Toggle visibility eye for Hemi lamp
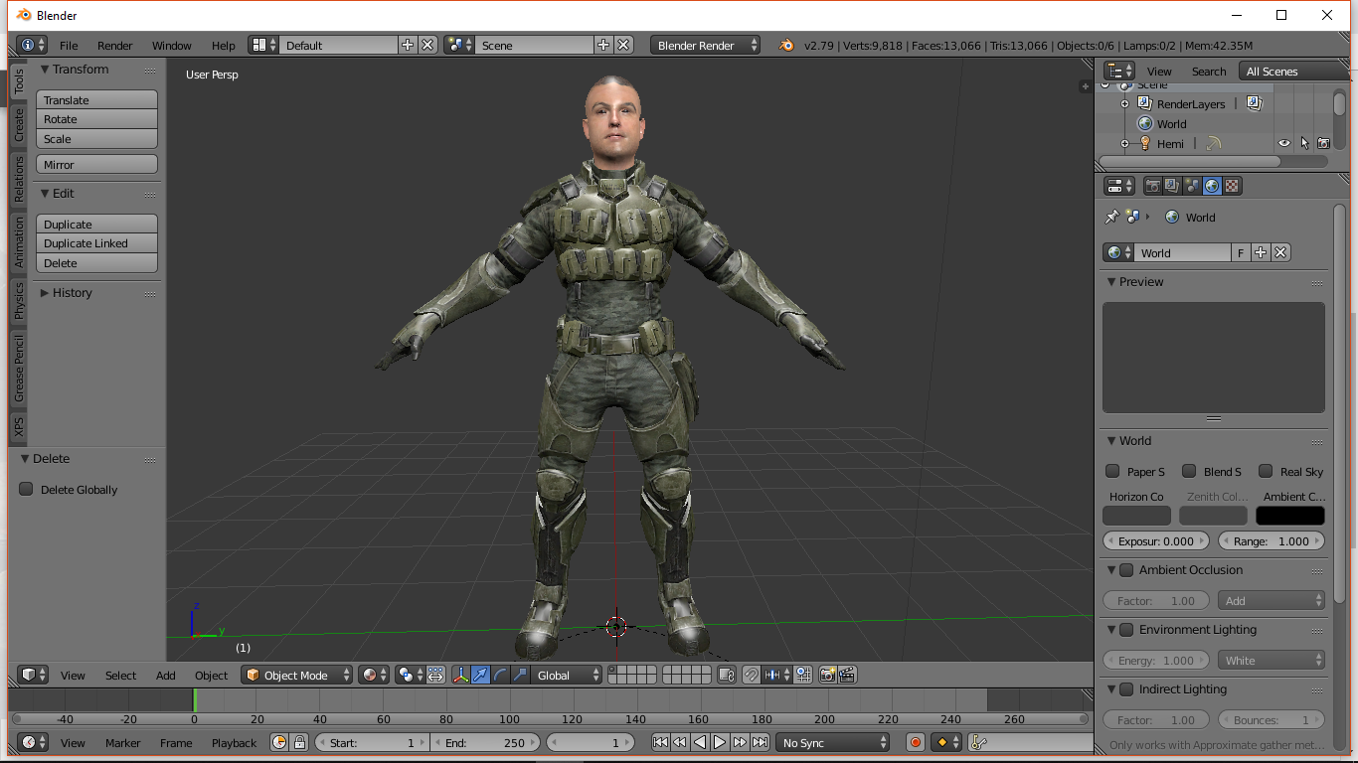The image size is (1358, 763). point(1283,143)
